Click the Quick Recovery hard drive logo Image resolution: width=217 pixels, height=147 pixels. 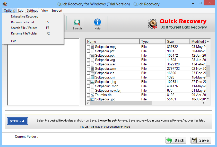point(152,24)
